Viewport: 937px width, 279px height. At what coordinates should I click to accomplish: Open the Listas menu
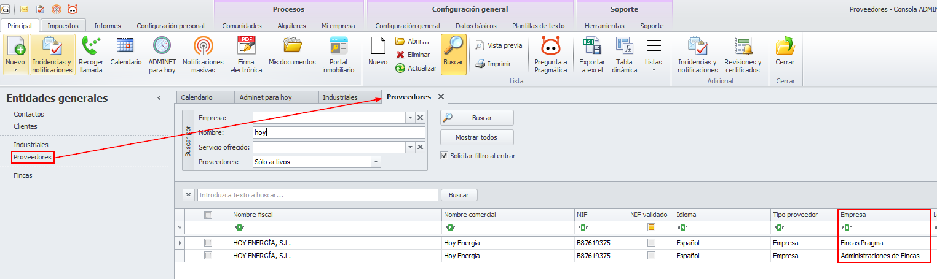(654, 55)
